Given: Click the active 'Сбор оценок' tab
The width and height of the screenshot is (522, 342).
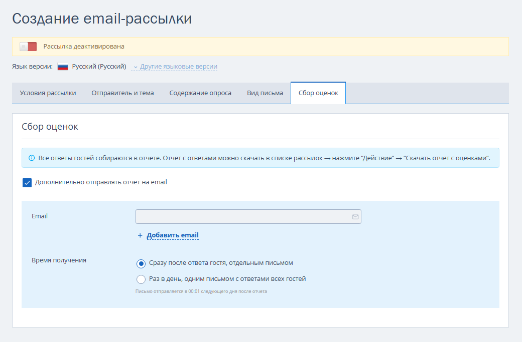Looking at the screenshot, I should (x=318, y=93).
